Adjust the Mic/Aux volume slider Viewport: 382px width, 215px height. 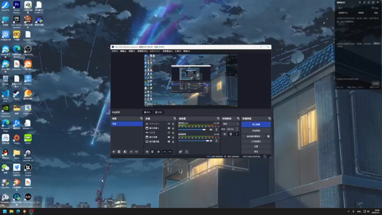click(192, 129)
